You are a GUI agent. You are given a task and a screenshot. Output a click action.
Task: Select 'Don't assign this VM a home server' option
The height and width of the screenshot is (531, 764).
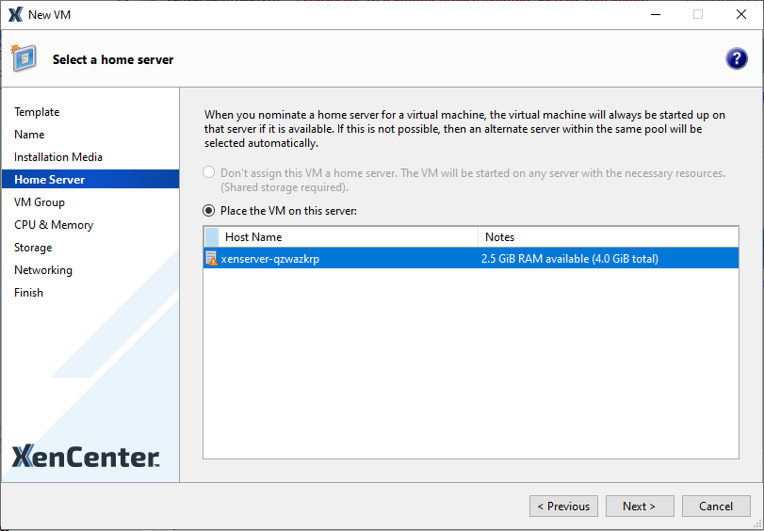click(208, 172)
